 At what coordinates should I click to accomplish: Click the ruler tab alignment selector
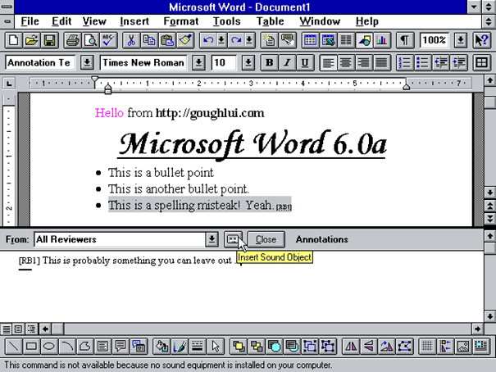click(x=9, y=84)
